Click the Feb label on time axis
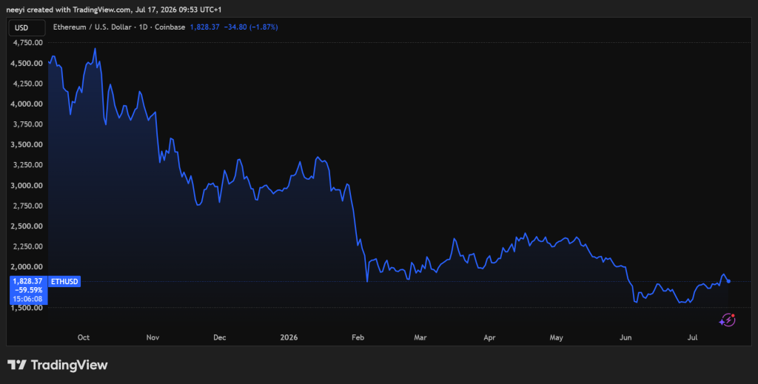This screenshot has height=384, width=758. point(358,337)
